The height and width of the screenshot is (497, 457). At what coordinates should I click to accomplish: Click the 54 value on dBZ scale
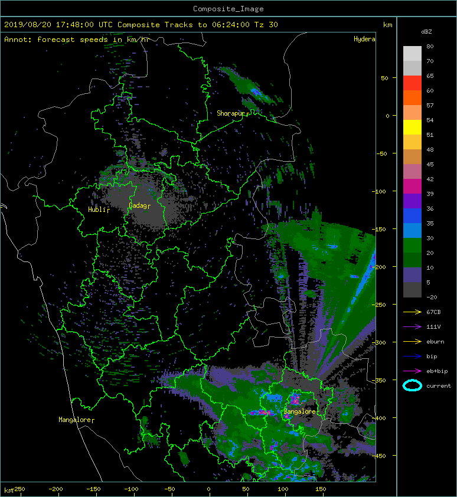[x=430, y=120]
